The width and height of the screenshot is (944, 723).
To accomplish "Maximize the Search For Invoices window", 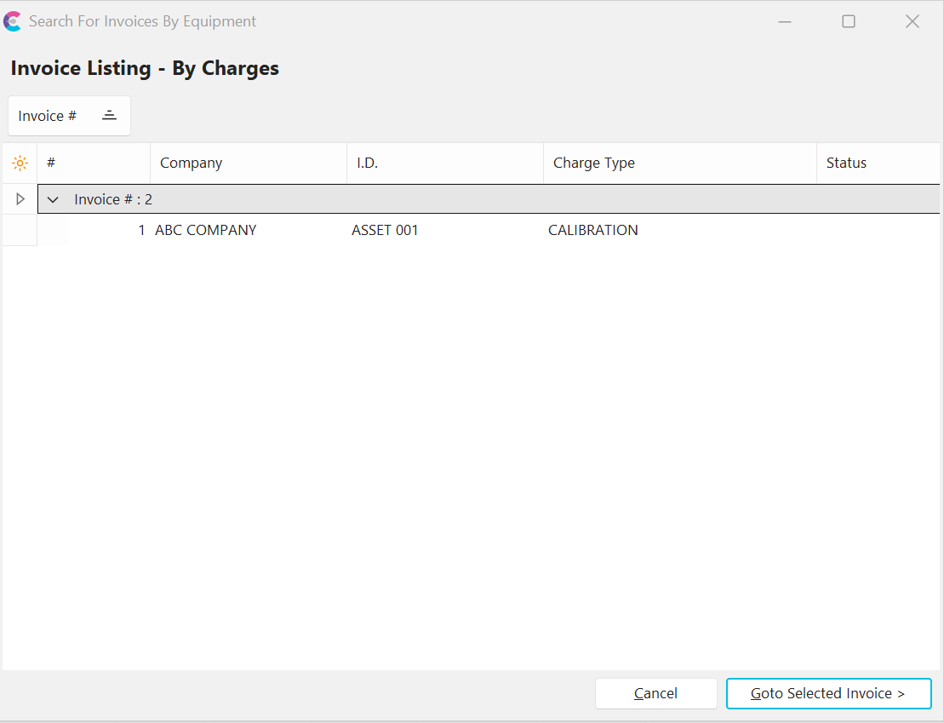I will click(848, 21).
